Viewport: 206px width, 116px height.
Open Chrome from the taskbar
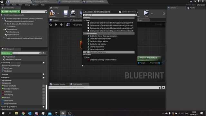[x=23, y=113]
